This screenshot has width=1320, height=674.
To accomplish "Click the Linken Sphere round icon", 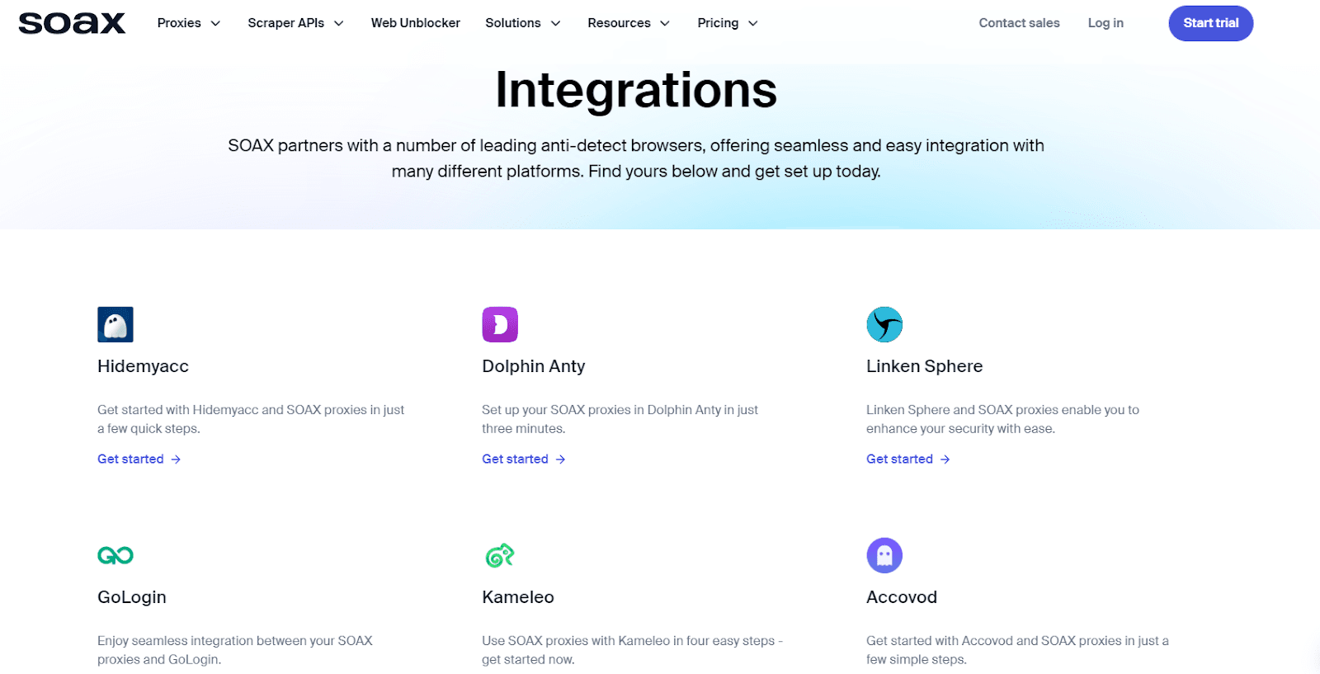I will [884, 325].
